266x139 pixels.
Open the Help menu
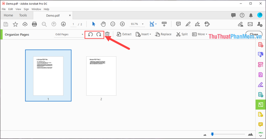46,9
